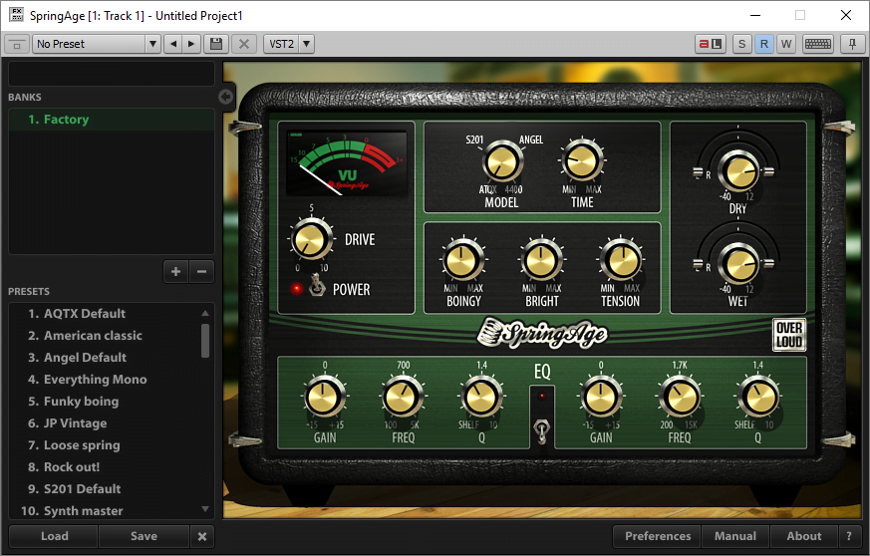870x556 pixels.
Task: Click the X button next to Save
Action: coord(202,537)
